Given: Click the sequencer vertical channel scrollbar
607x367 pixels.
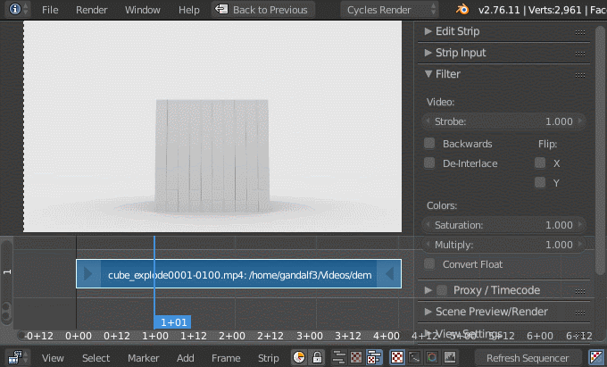Looking at the screenshot, I should [x=6, y=282].
